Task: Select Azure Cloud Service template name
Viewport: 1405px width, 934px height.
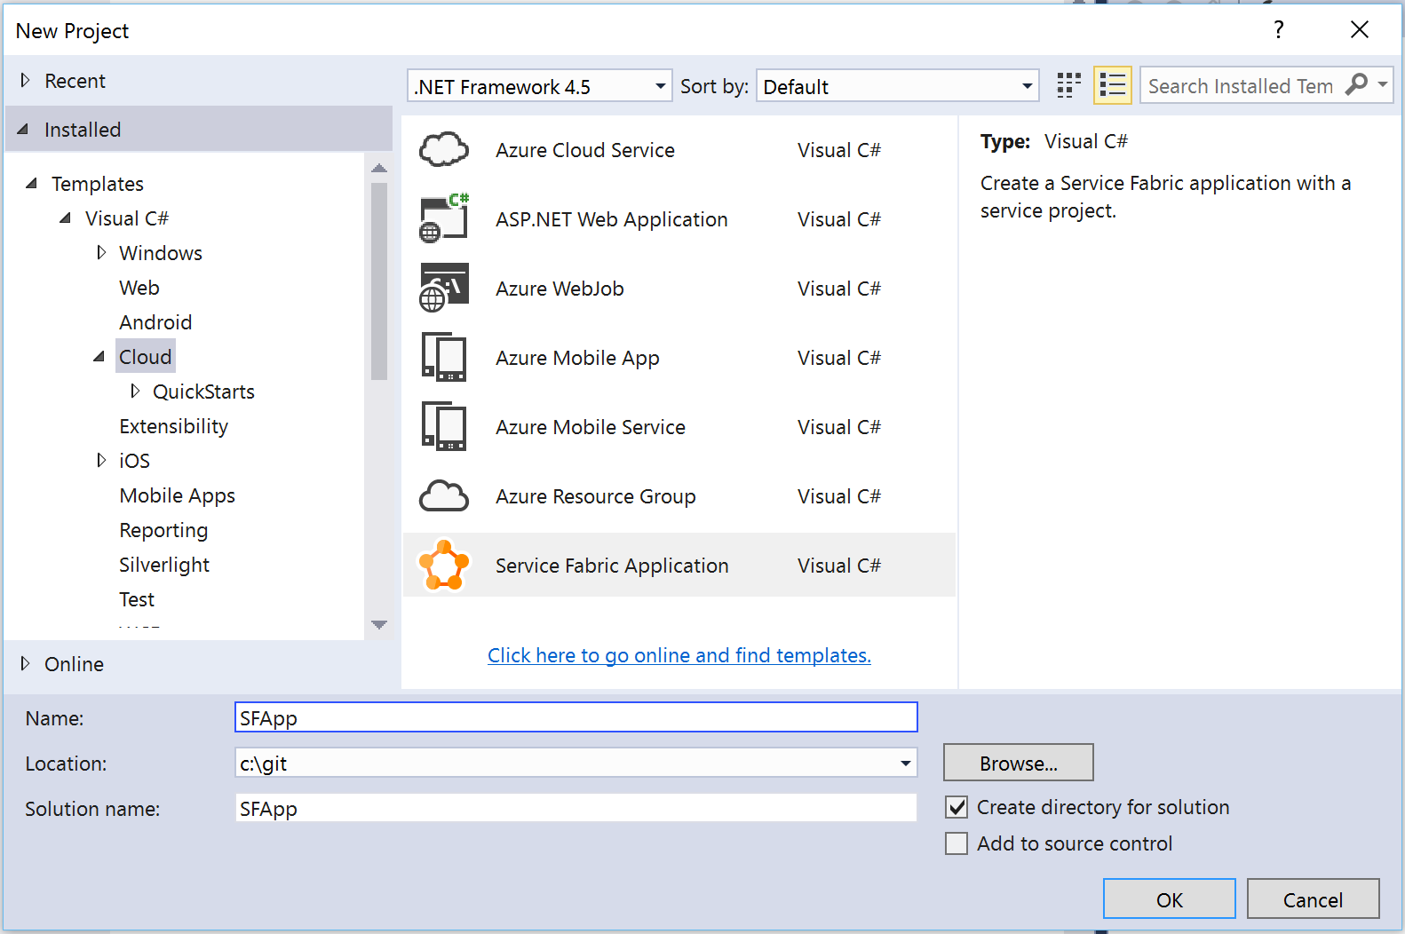Action: tap(584, 150)
